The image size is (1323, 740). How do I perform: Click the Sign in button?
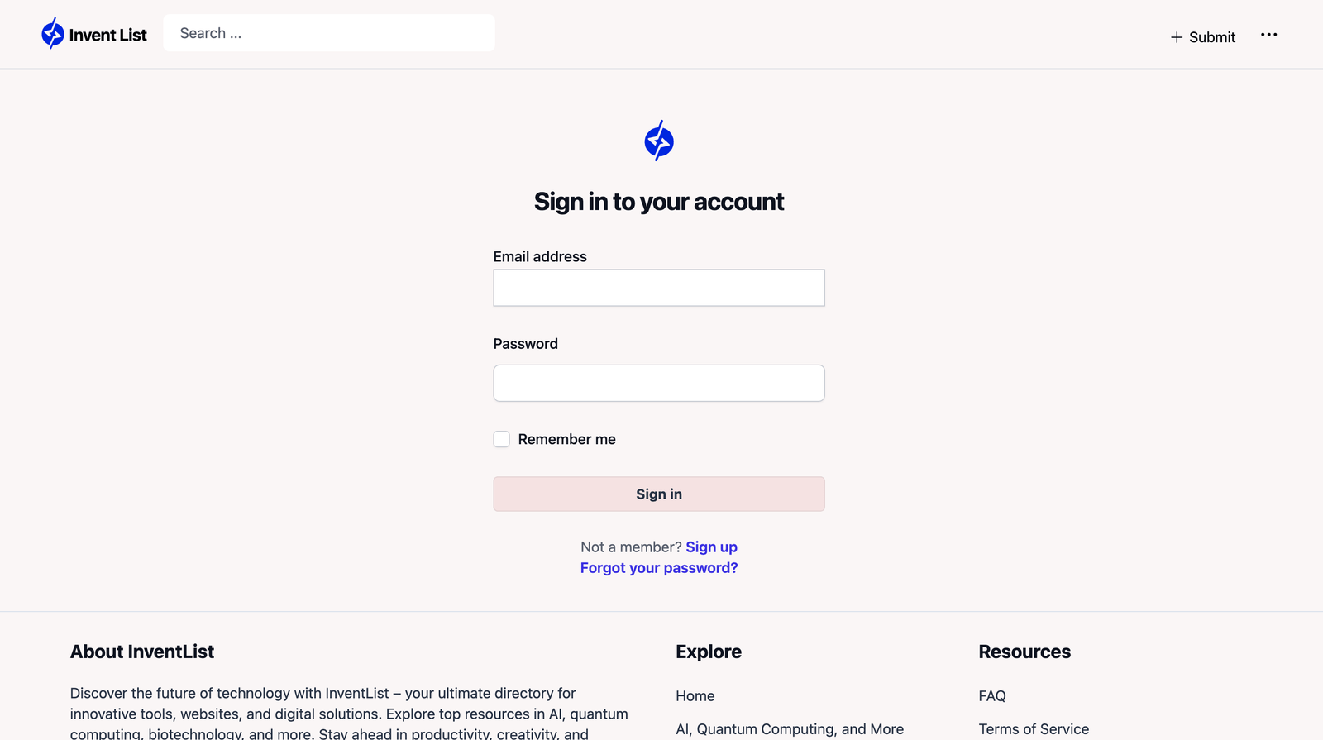coord(659,494)
